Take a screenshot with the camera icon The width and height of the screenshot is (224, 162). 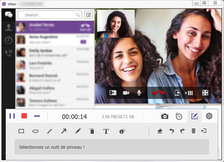point(165,116)
